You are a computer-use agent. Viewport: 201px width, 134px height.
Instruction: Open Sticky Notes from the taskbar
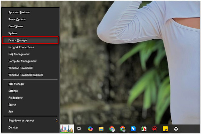coord(165,129)
